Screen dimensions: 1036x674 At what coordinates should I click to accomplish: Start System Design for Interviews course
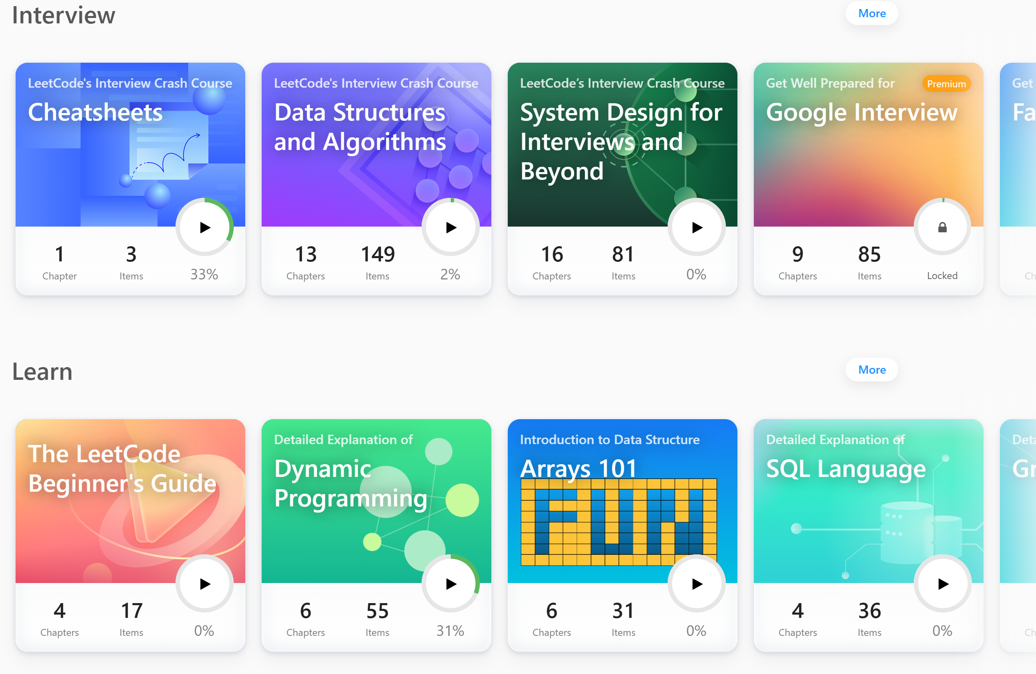[x=696, y=227]
